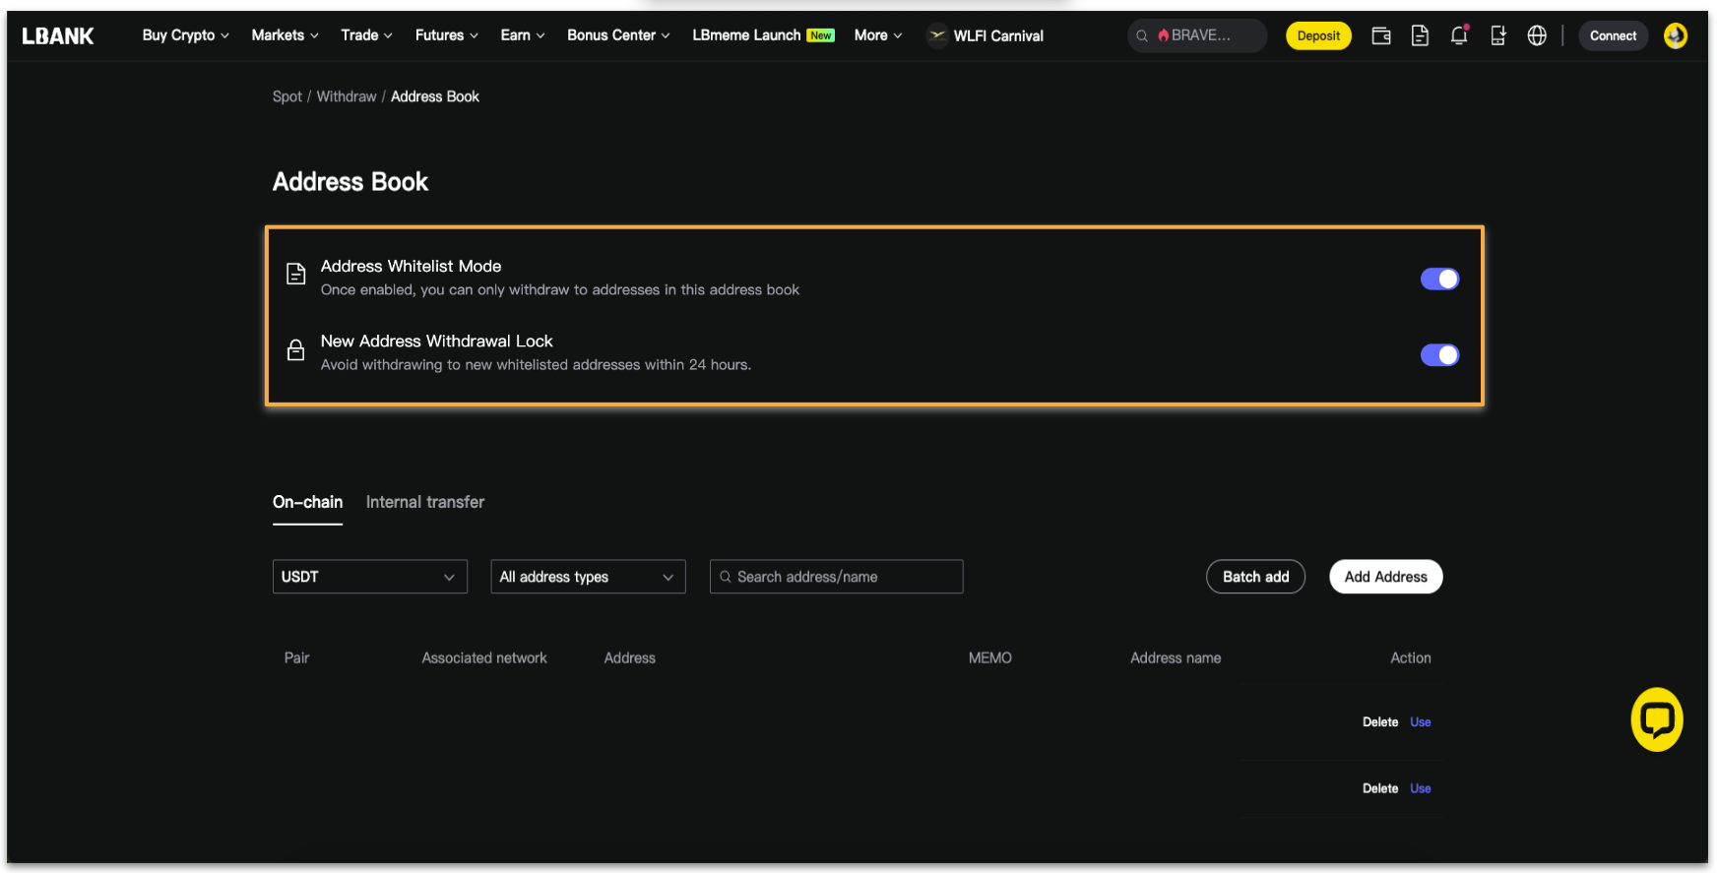Screen dimensions: 1717x873
Task: Click the Add Address button
Action: pos(1385,577)
